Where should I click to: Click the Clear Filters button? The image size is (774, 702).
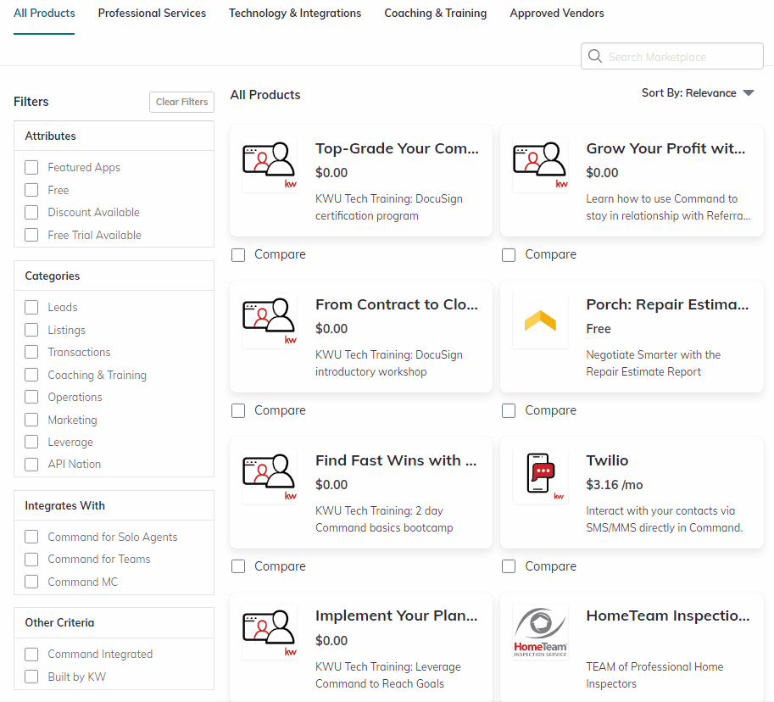tap(181, 102)
